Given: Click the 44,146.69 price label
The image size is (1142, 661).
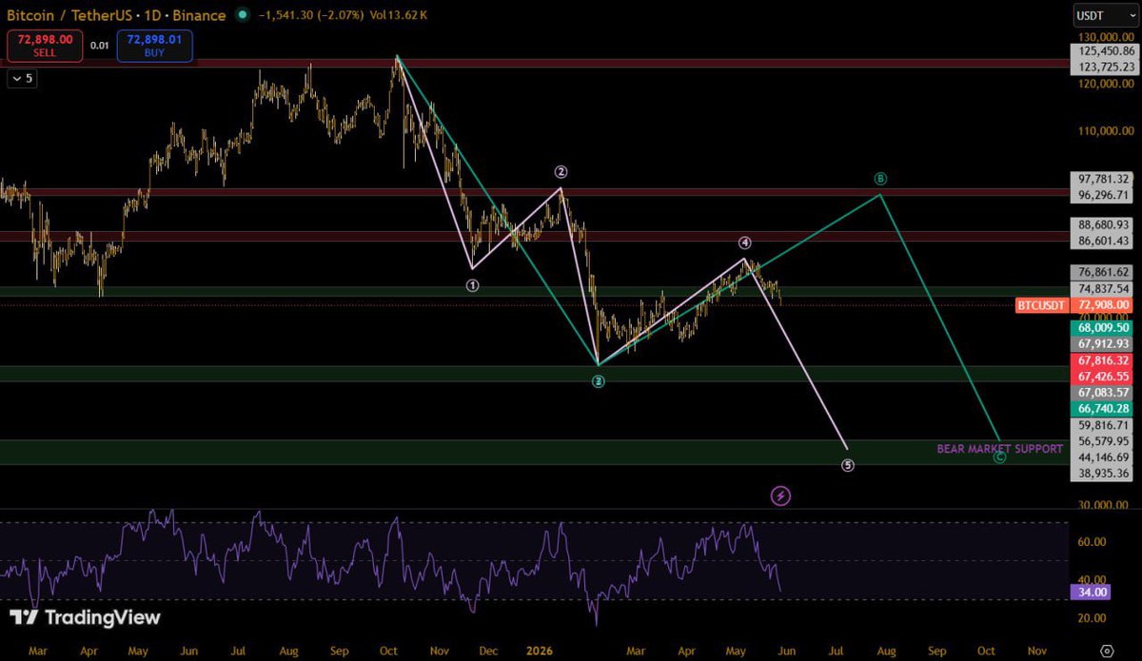Looking at the screenshot, I should coord(1102,457).
